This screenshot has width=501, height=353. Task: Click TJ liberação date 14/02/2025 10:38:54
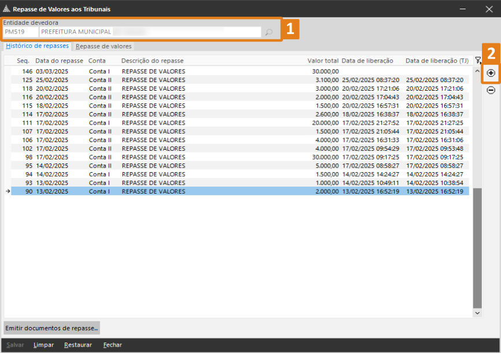click(x=434, y=183)
